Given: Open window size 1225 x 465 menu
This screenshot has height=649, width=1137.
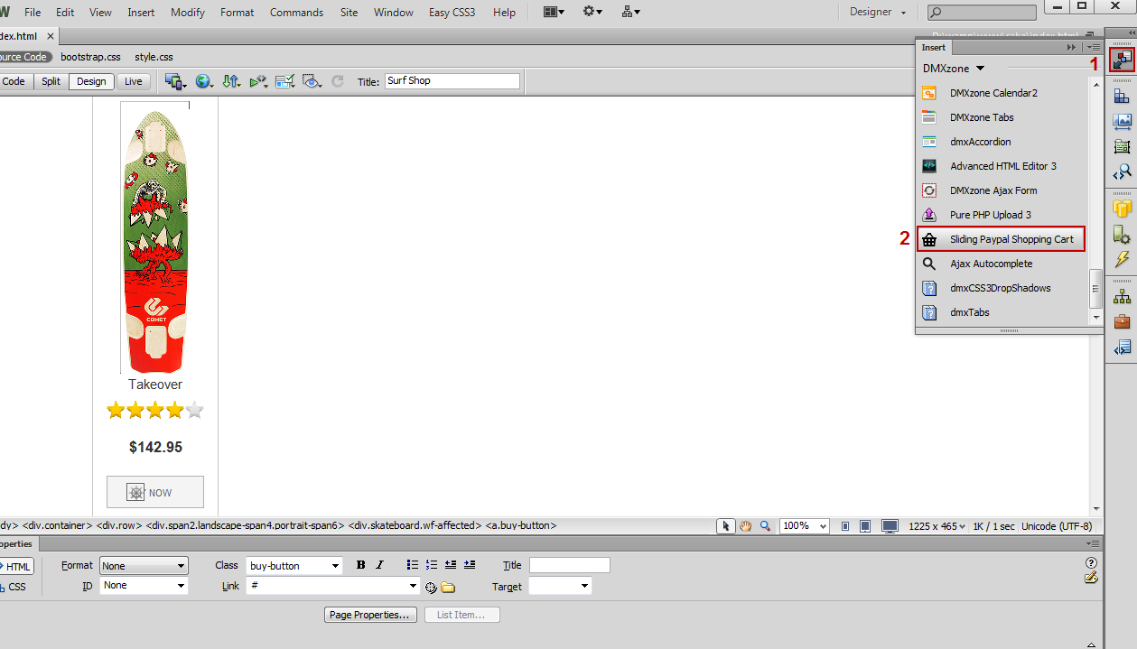Looking at the screenshot, I should point(937,526).
